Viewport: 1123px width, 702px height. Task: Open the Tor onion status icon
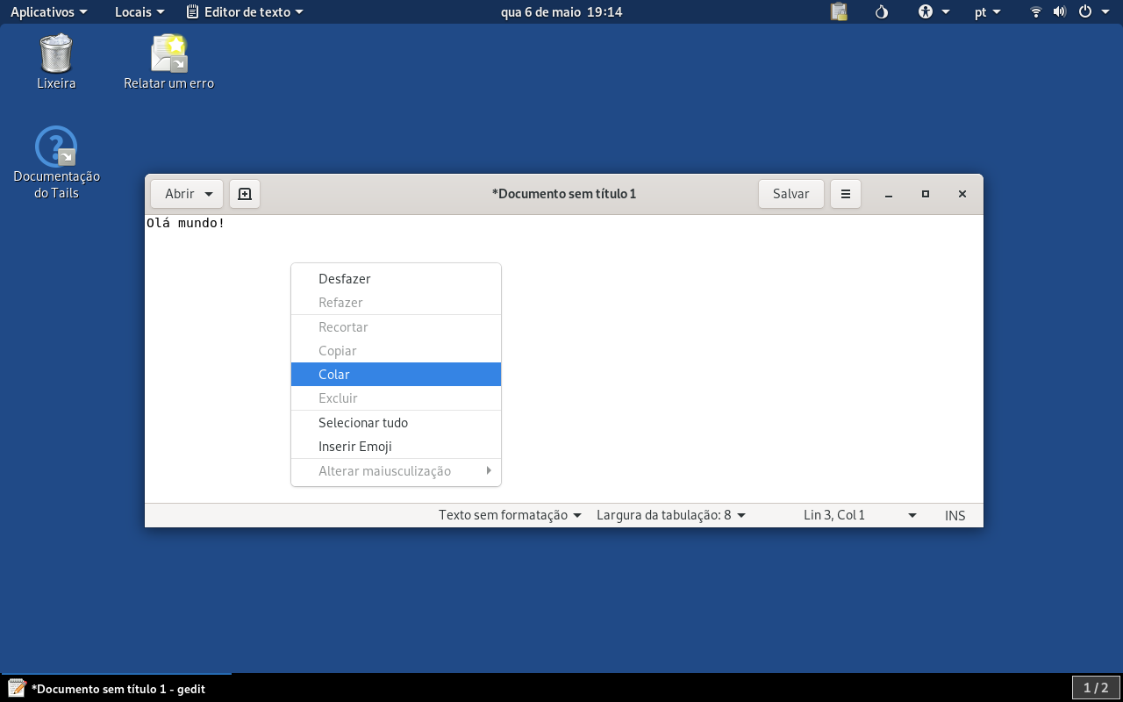882,12
